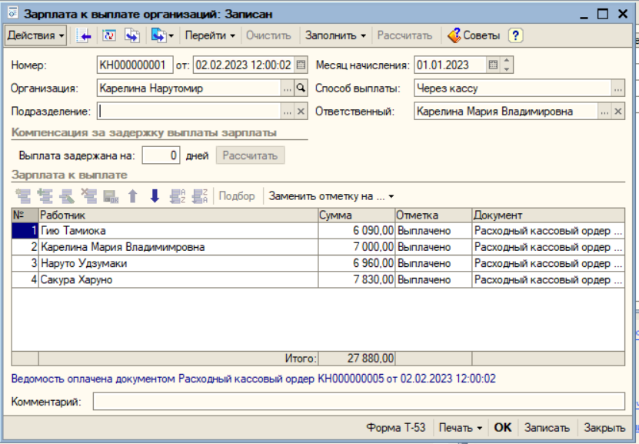The height and width of the screenshot is (444, 639).
Task: Click the Номер input field
Action: [x=135, y=65]
